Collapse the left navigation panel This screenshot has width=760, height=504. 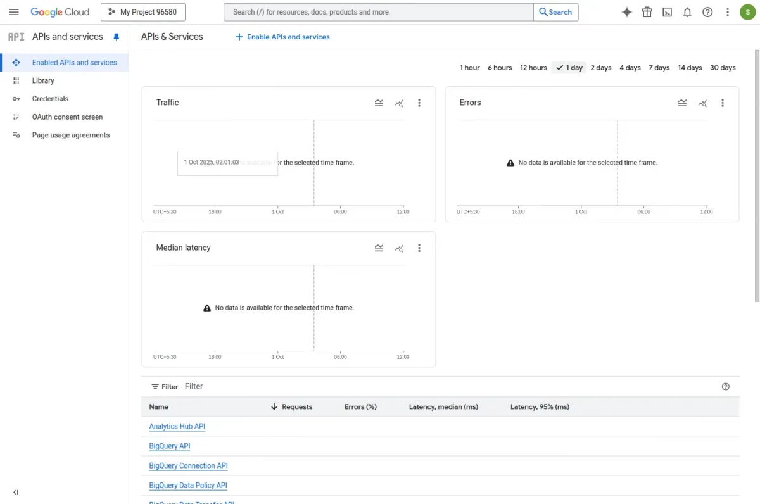point(16,492)
